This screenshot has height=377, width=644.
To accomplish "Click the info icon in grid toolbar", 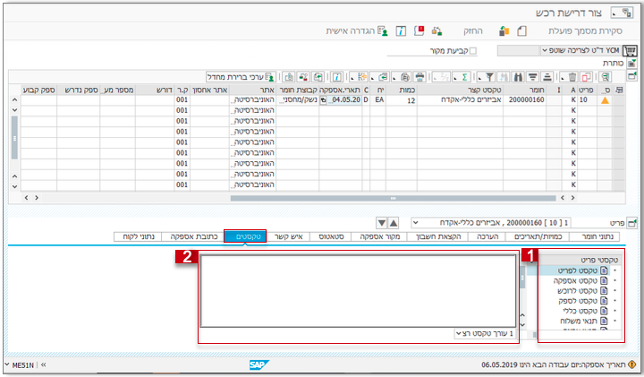I will click(x=336, y=77).
